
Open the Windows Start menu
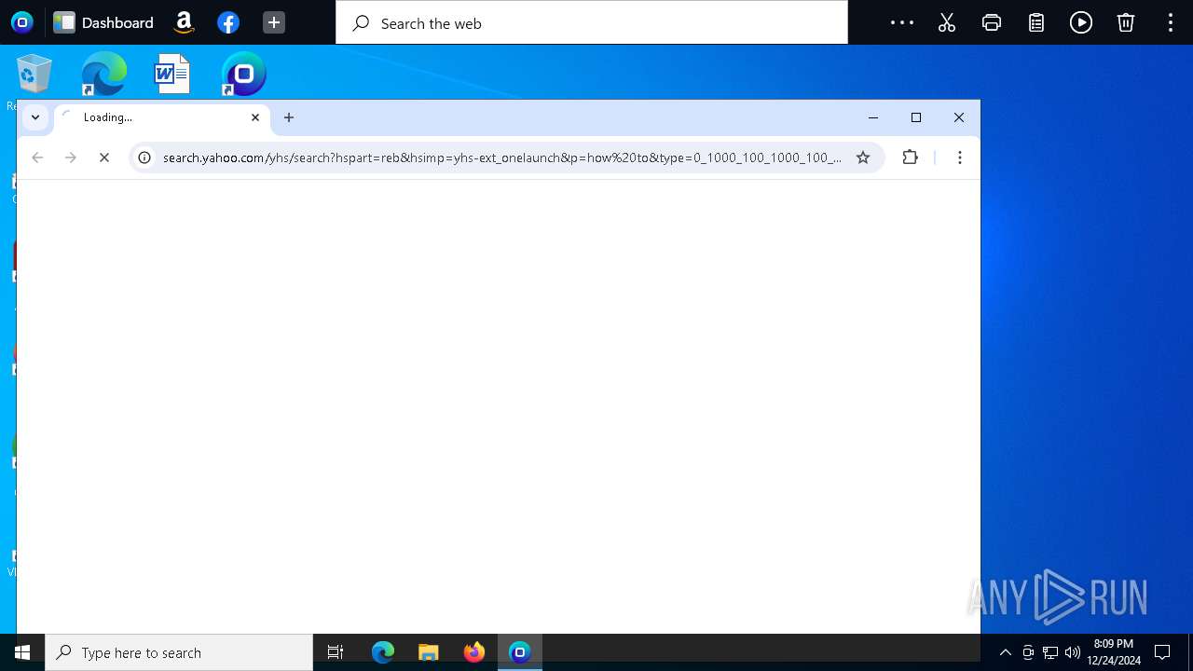pos(22,652)
